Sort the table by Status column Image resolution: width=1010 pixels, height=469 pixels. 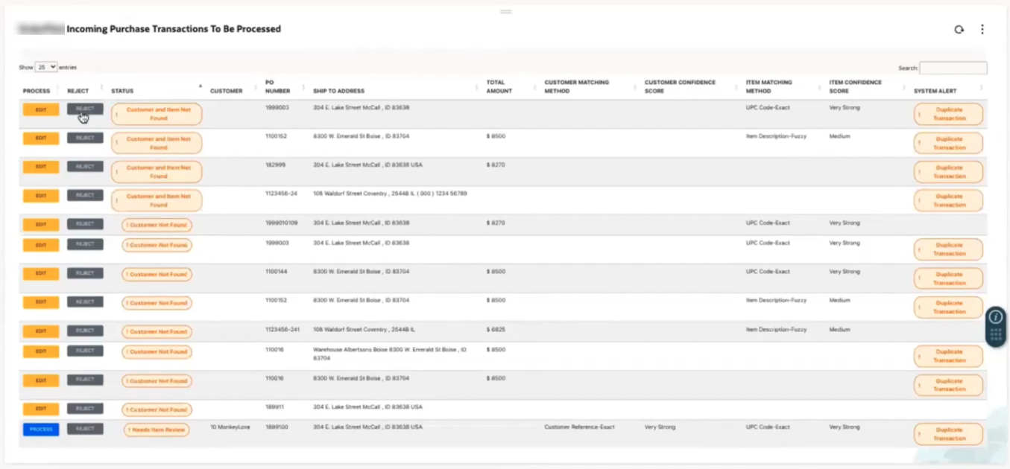122,91
